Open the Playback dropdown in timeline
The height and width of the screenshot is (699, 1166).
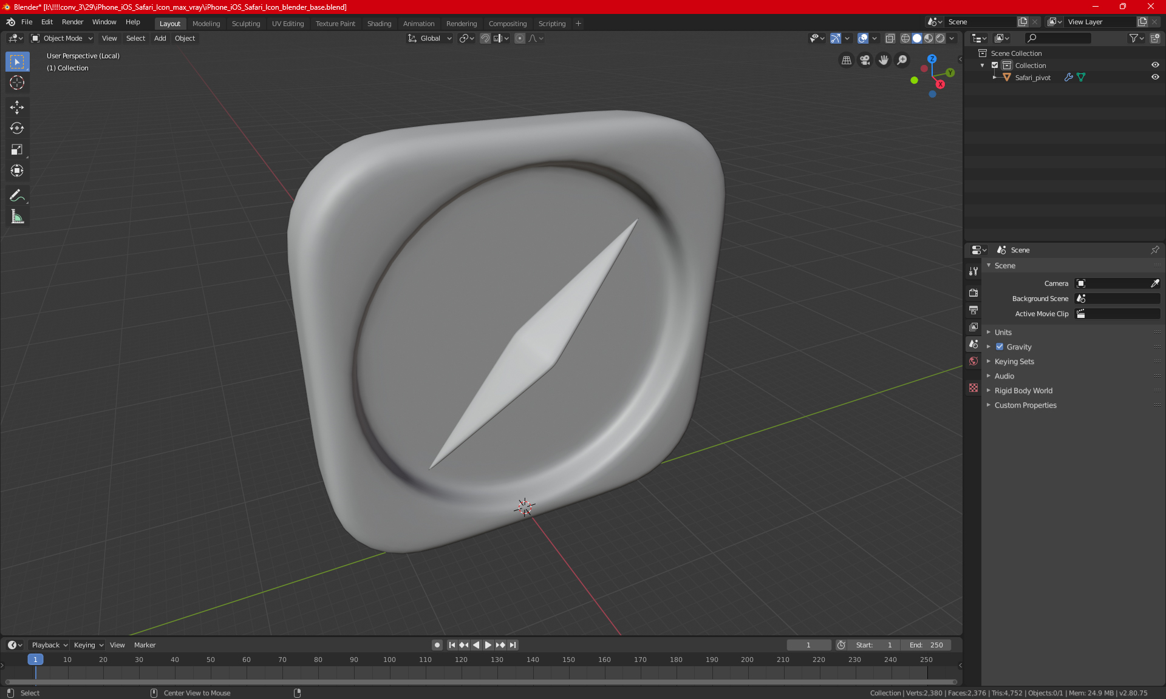[x=49, y=645]
